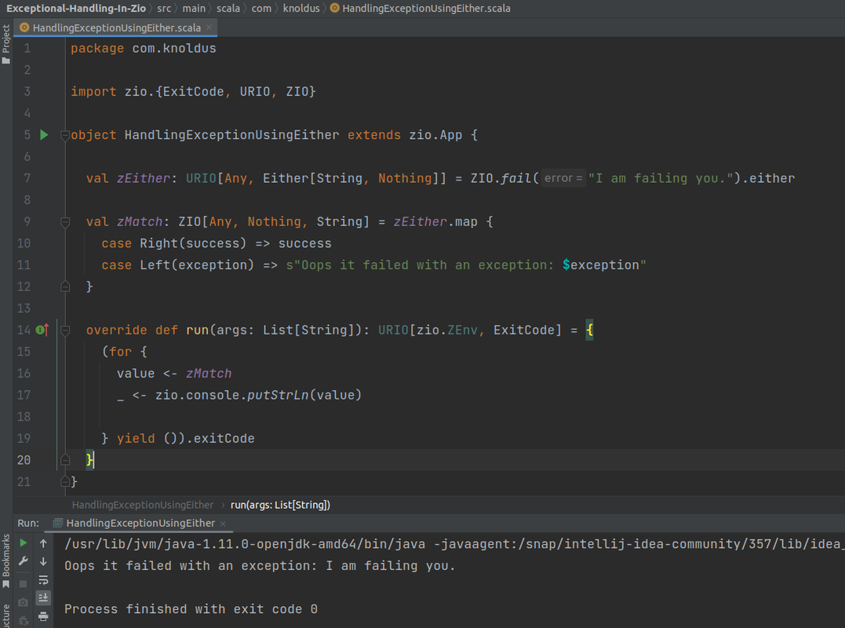Click the java command line in console
This screenshot has width=845, height=628.
pyautogui.click(x=453, y=544)
